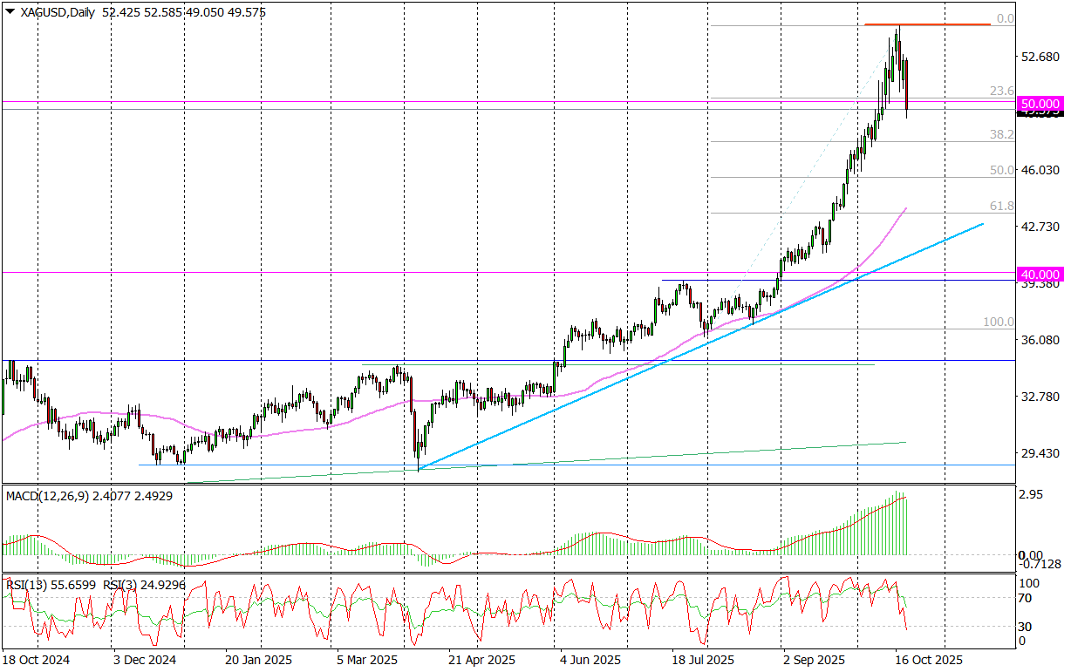Click the Fibonacci 23.6 level label

(x=1001, y=91)
